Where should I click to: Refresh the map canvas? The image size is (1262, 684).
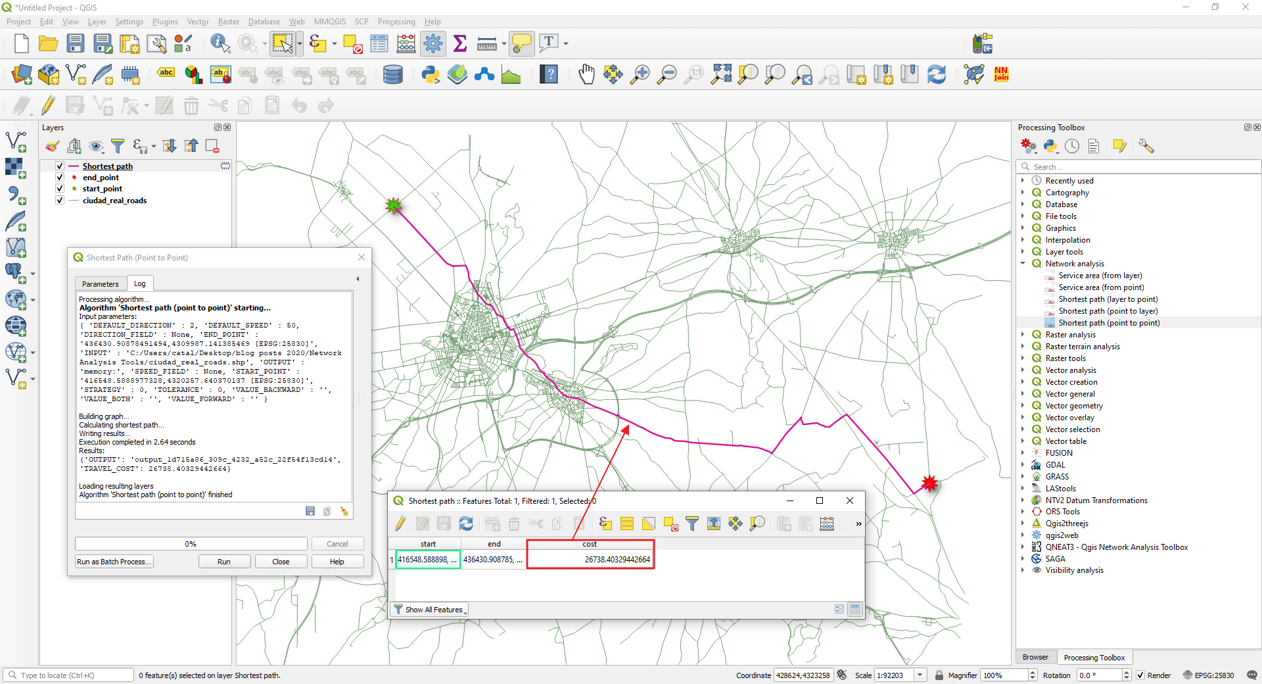click(x=937, y=74)
